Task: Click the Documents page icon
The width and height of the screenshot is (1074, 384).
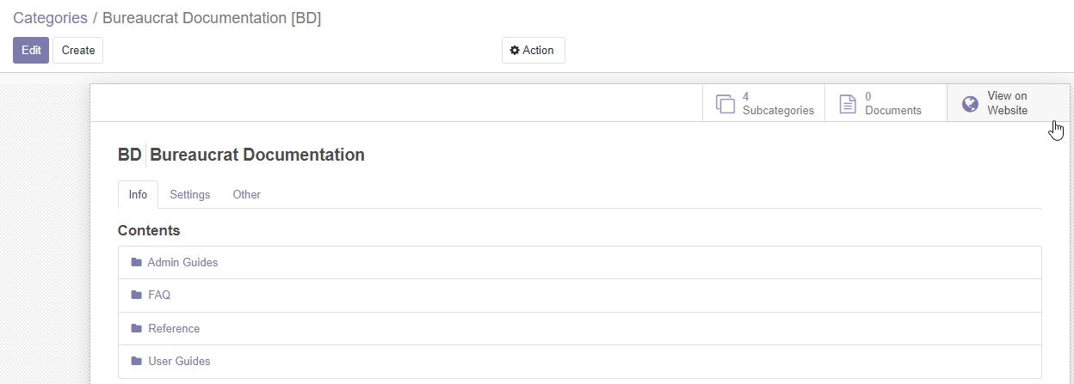Action: [848, 104]
